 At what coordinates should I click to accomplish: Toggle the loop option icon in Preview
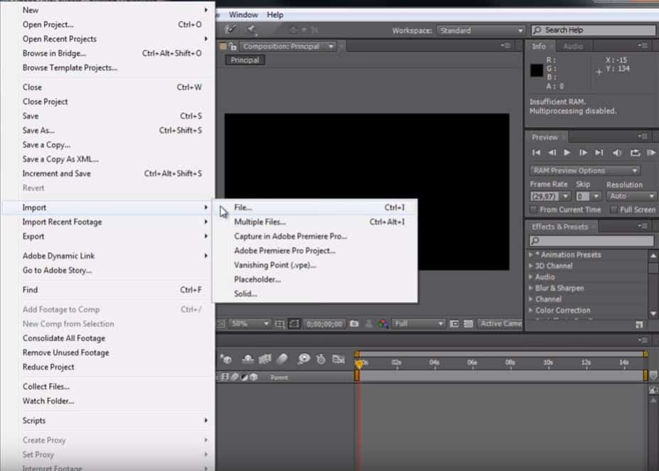tap(635, 153)
